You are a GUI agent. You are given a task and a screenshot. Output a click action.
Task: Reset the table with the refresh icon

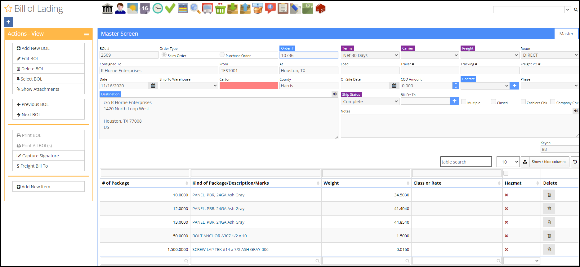(x=575, y=162)
